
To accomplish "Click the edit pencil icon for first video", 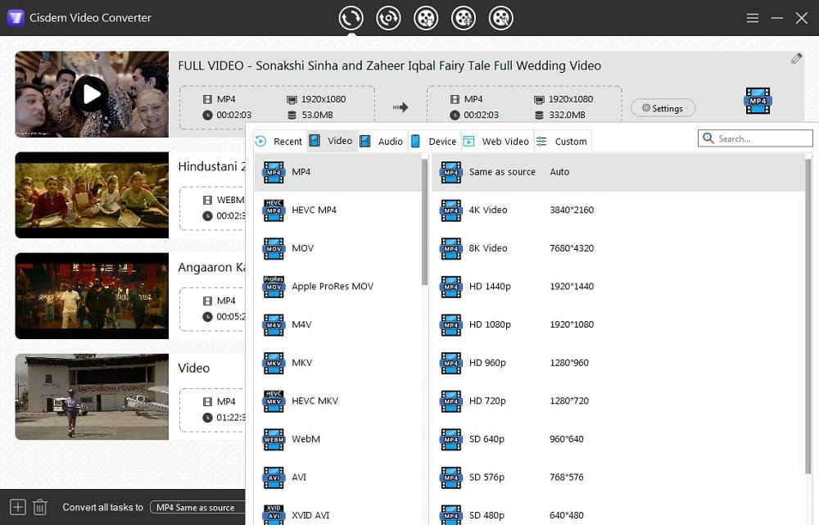I will pyautogui.click(x=796, y=59).
